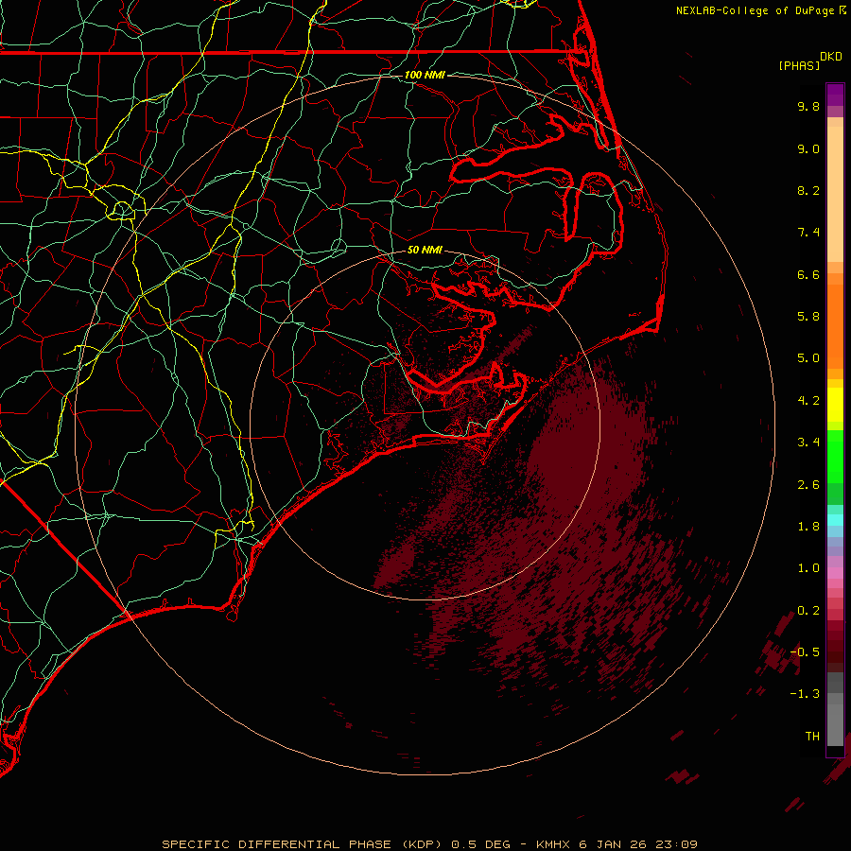
Task: Select the 1.0 scale value
Action: pos(808,568)
